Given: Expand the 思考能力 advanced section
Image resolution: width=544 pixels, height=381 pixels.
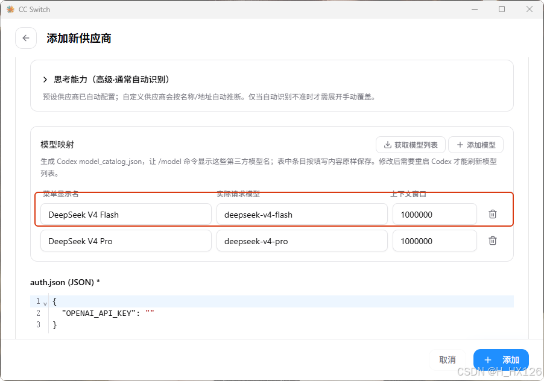Looking at the screenshot, I should pos(45,80).
